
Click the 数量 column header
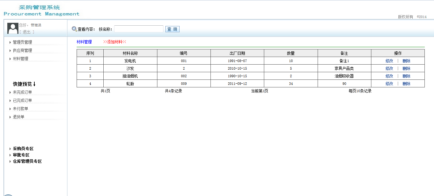[291, 53]
